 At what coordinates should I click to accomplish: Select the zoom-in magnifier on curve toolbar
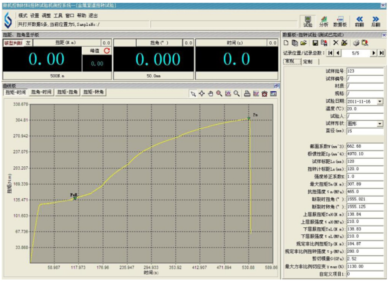(219, 94)
